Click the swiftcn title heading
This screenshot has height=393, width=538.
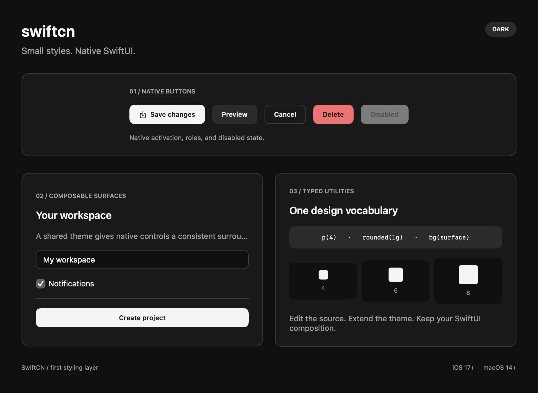click(48, 31)
